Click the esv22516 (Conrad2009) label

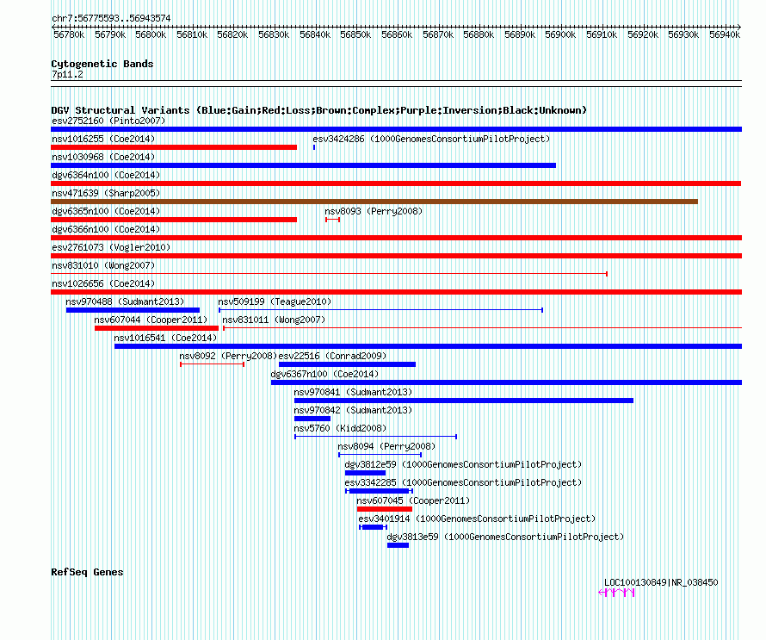pyautogui.click(x=332, y=356)
